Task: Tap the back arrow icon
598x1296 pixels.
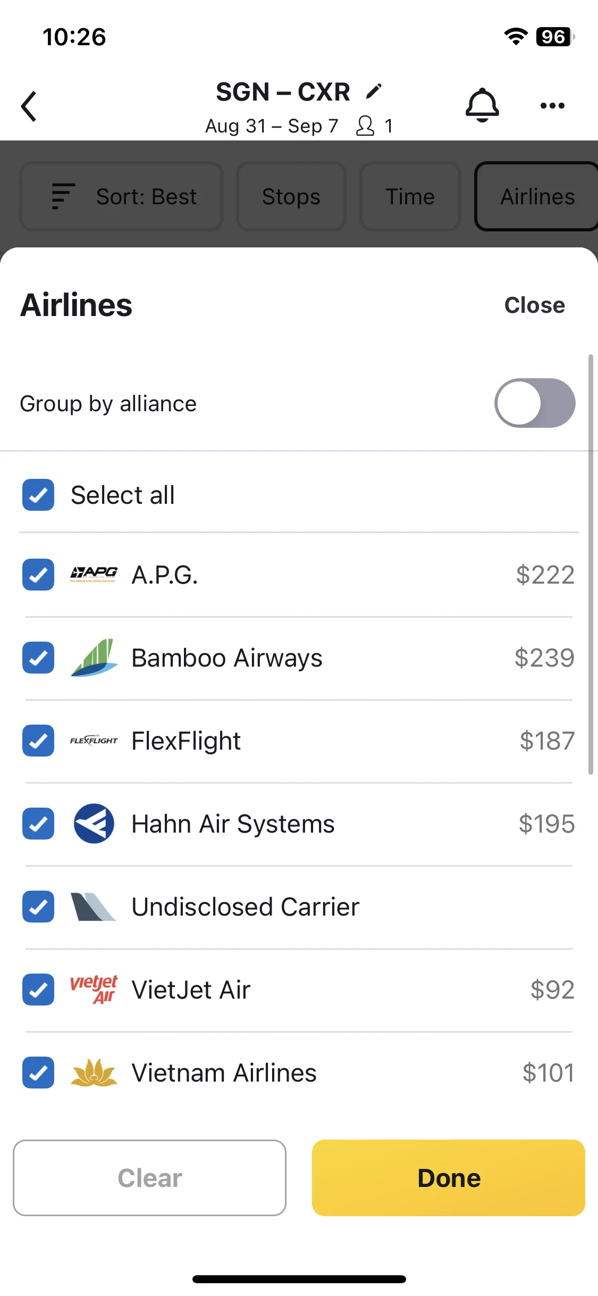Action: click(x=29, y=106)
